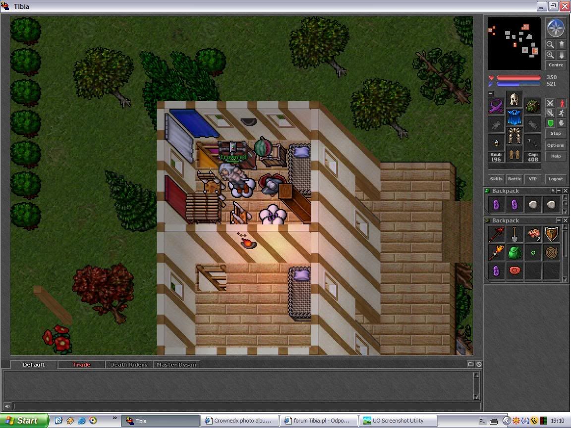Viewport: 571px width, 428px height.
Task: Switch to UO Screenshot Utility taskbar window
Action: pos(398,421)
